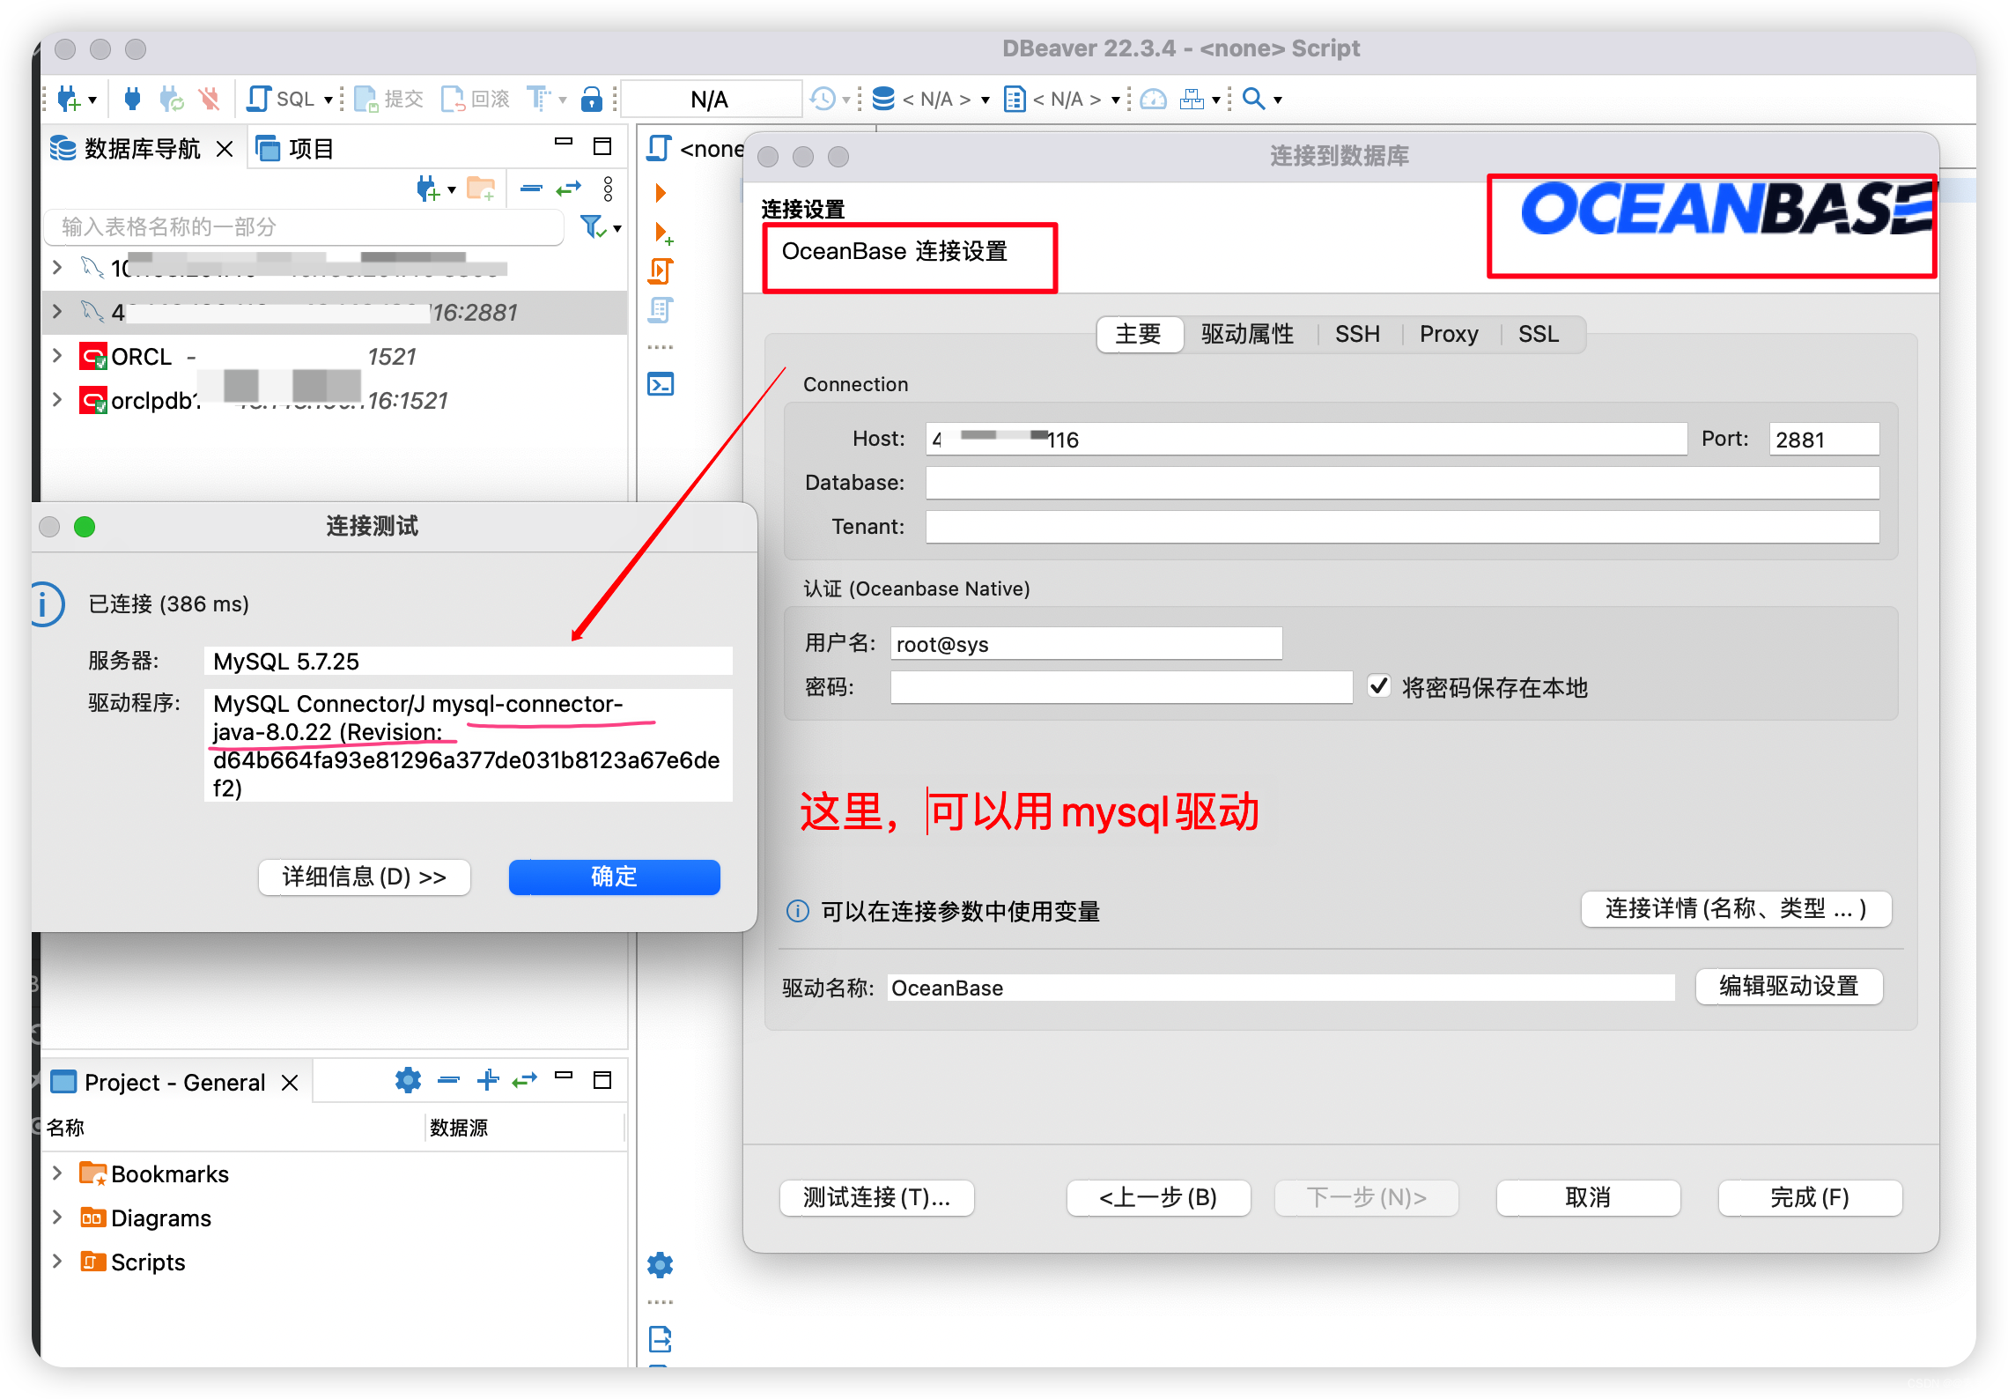
Task: Switch to 项目 tab
Action: (x=296, y=148)
